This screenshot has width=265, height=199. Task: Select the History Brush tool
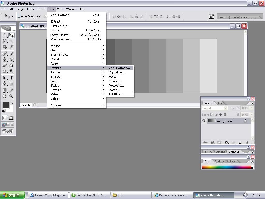tap(11, 59)
